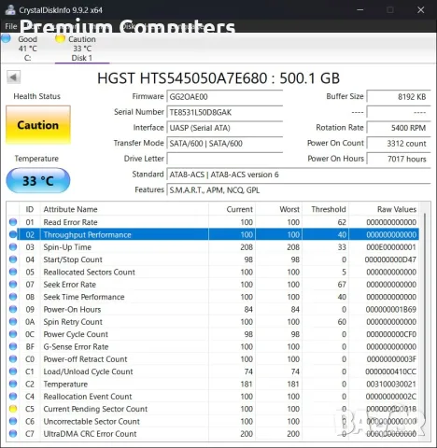The height and width of the screenshot is (448, 437).
Task: Click yellow caution dot of Current Pending Sector Count
Action: coord(13,409)
